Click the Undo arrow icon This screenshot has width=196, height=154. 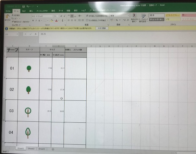pyautogui.click(x=28, y=6)
